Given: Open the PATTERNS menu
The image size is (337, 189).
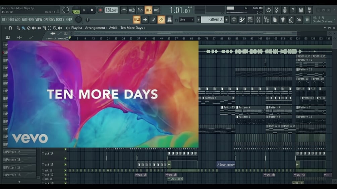Looking at the screenshot, I should coord(28,19).
